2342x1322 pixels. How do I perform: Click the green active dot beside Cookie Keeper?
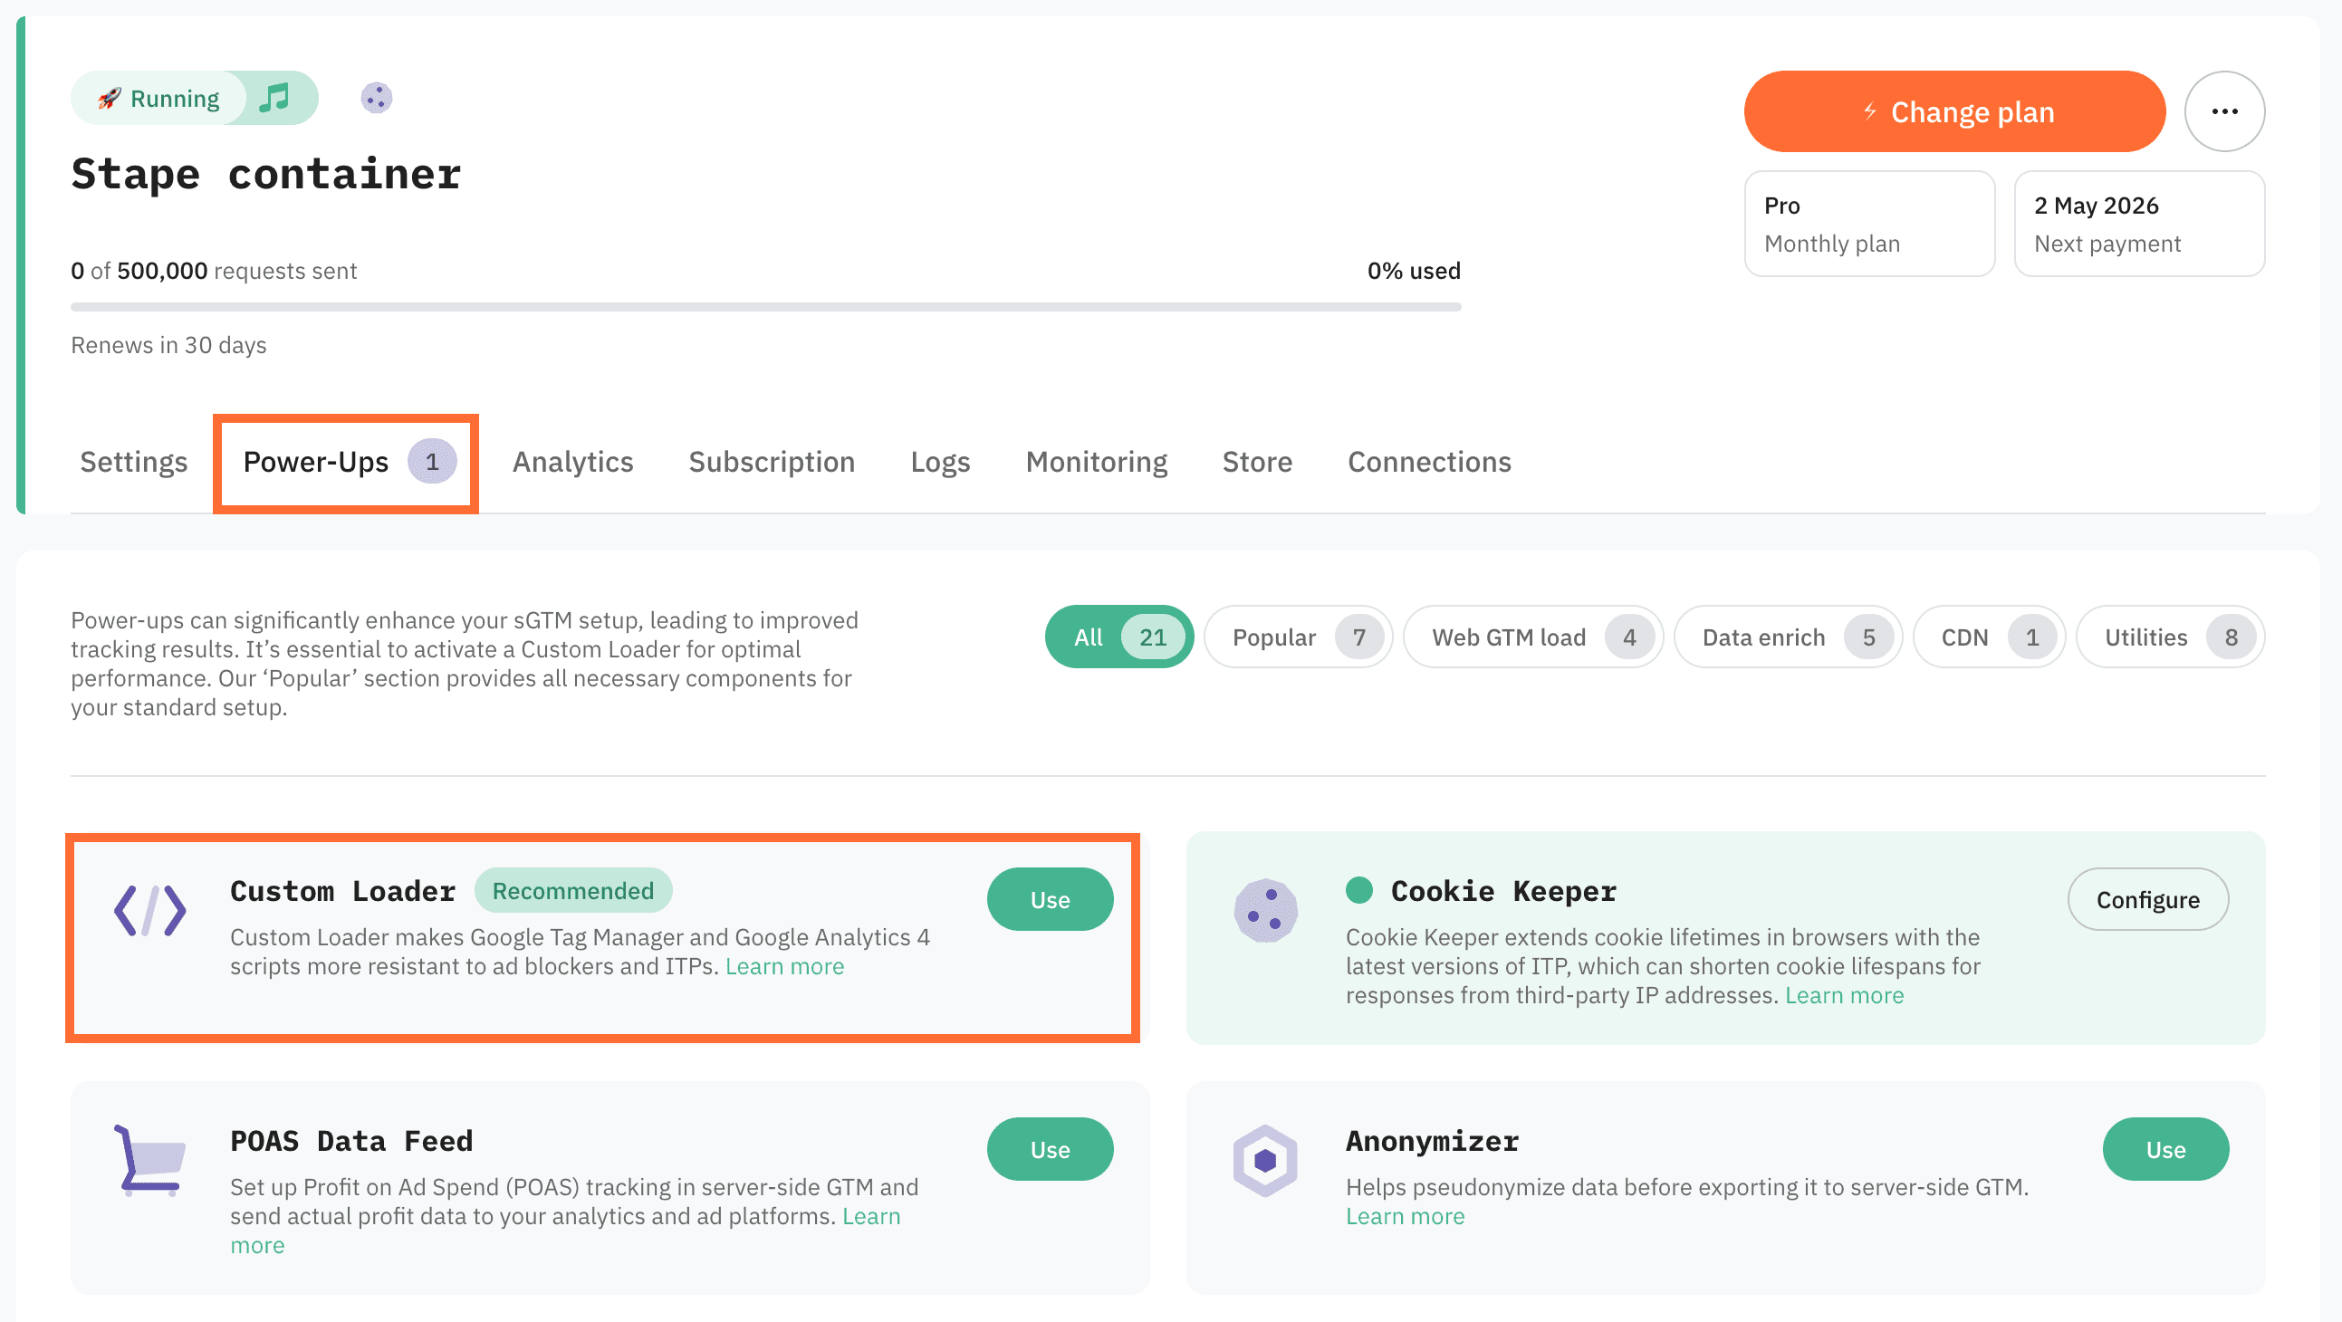click(x=1358, y=890)
